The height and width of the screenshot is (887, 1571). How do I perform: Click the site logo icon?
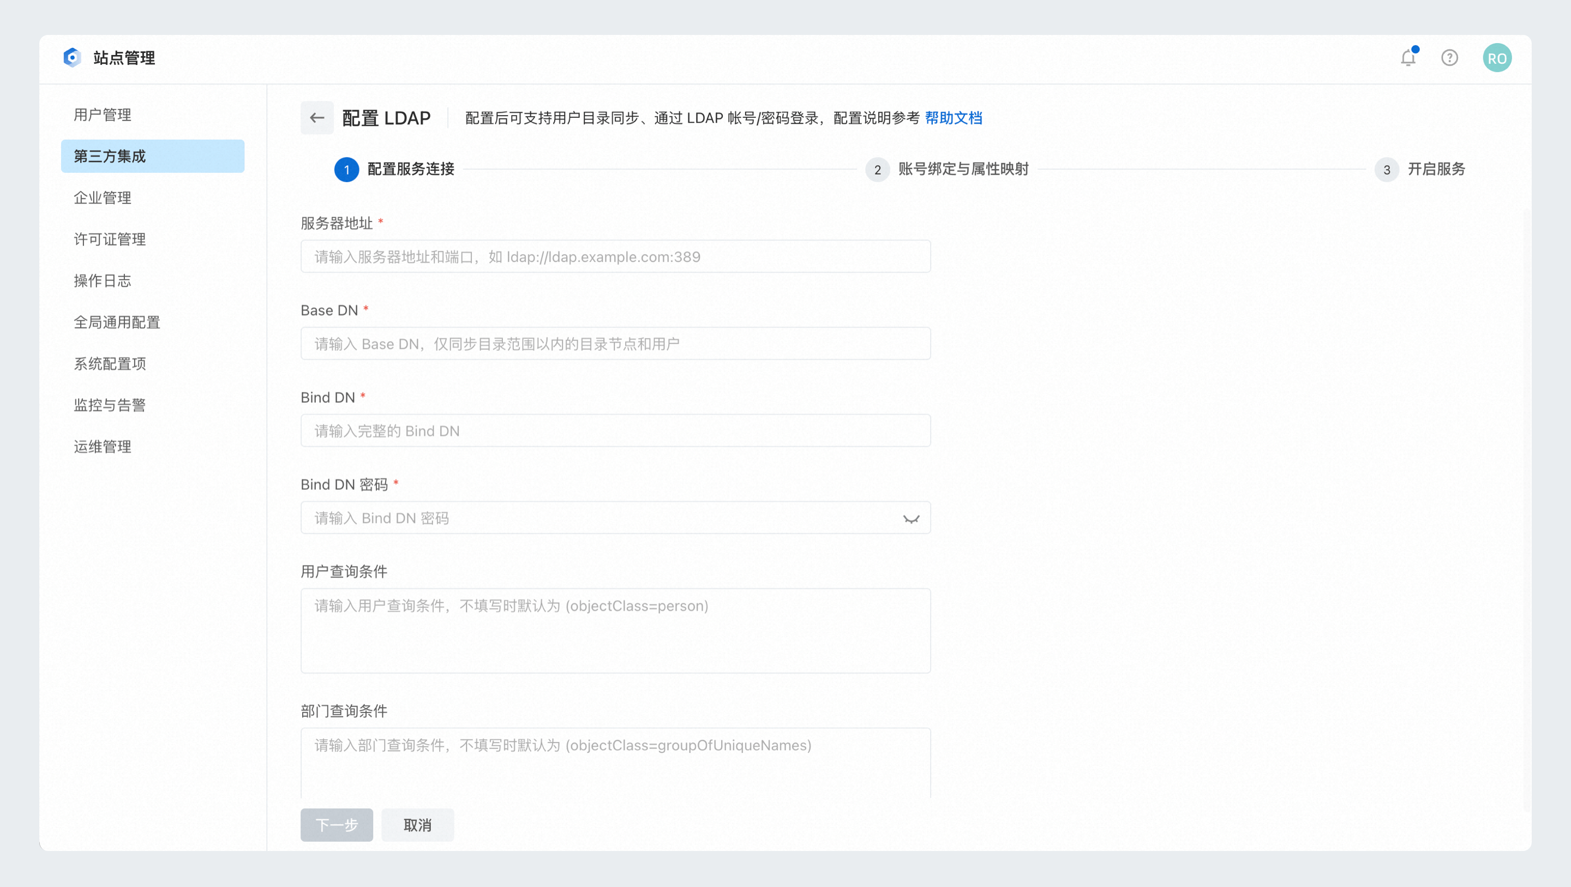click(72, 58)
